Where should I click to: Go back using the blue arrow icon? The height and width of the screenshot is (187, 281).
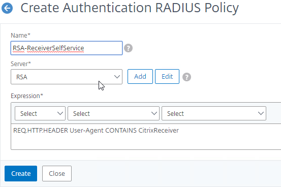(x=7, y=8)
